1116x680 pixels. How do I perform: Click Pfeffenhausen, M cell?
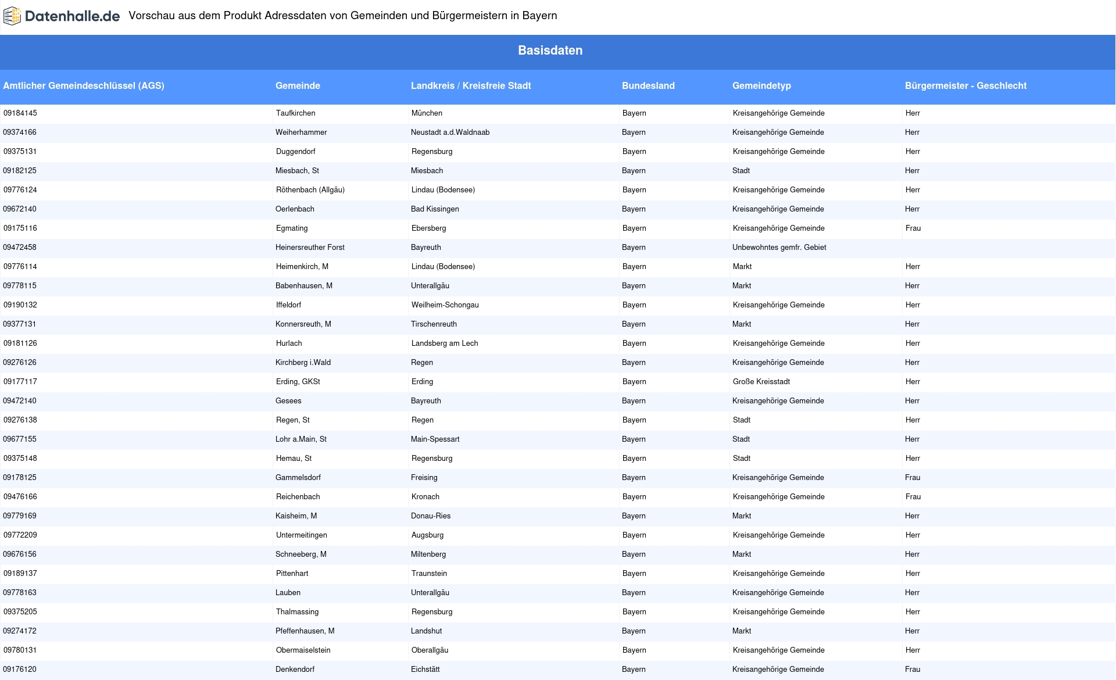tap(305, 631)
